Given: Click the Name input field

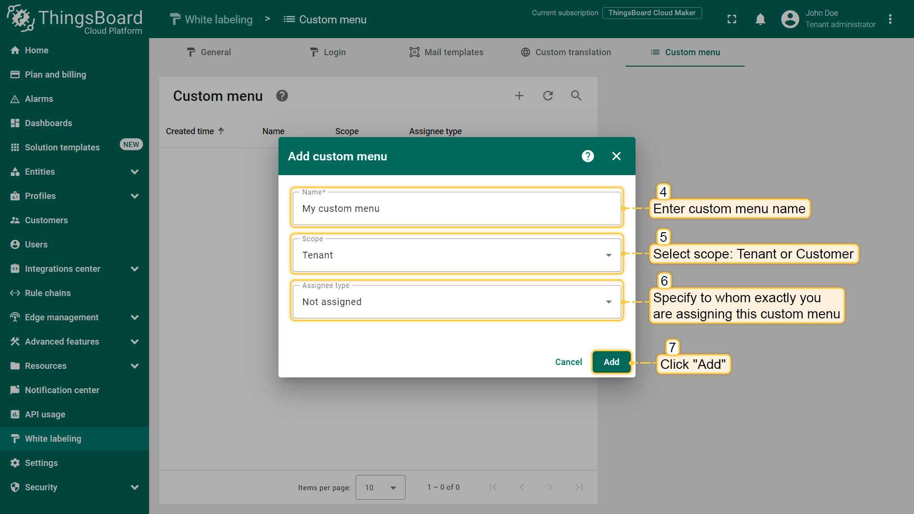Looking at the screenshot, I should coord(456,208).
